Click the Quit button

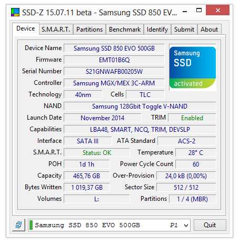click(210, 225)
